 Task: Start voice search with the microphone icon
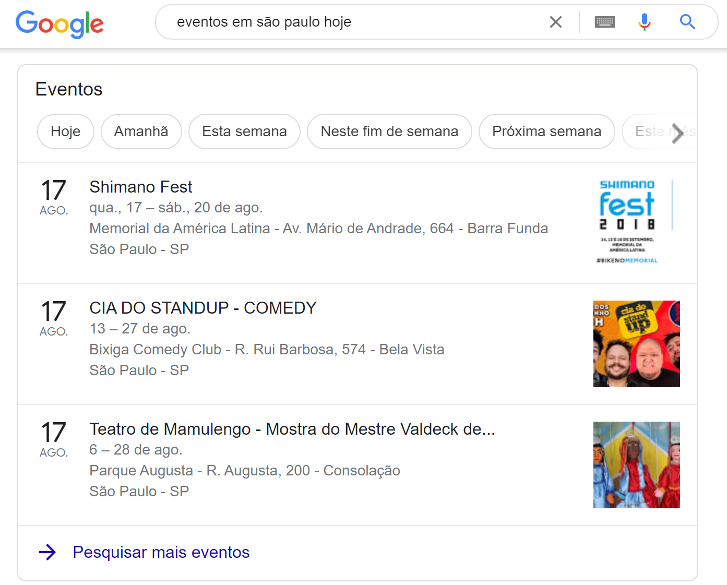(644, 22)
